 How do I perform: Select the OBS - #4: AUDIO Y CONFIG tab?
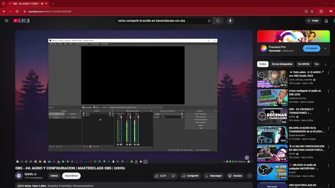click(26, 4)
